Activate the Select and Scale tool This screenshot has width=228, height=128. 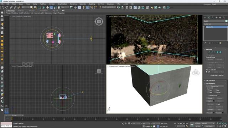(x=55, y=7)
